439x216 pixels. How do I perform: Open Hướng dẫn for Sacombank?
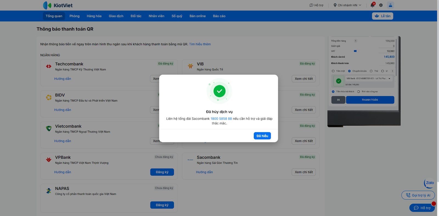204,172
